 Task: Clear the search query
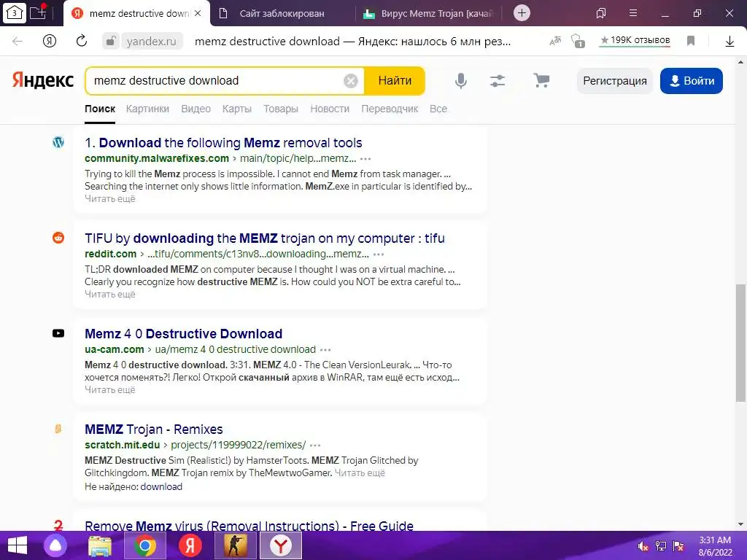(351, 81)
